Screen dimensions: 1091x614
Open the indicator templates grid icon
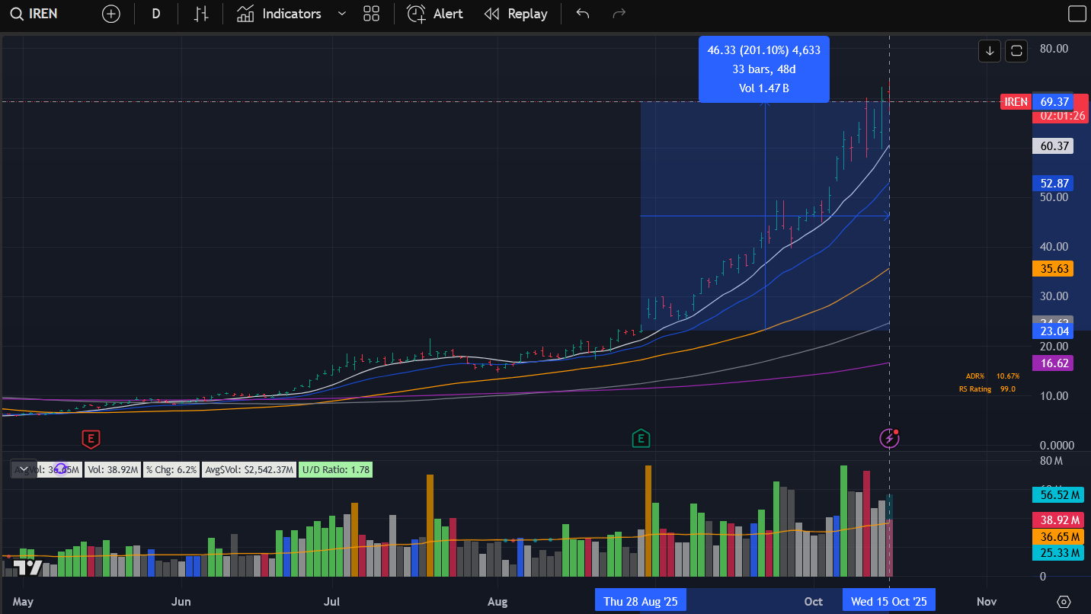click(x=372, y=14)
